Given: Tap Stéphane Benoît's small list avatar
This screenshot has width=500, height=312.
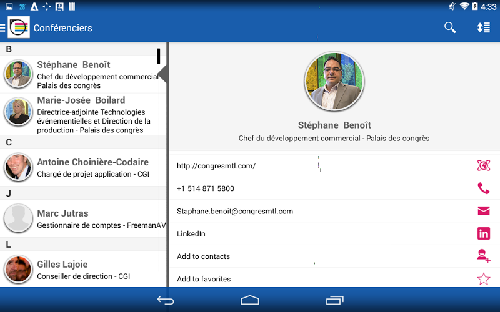Looking at the screenshot, I should point(18,74).
